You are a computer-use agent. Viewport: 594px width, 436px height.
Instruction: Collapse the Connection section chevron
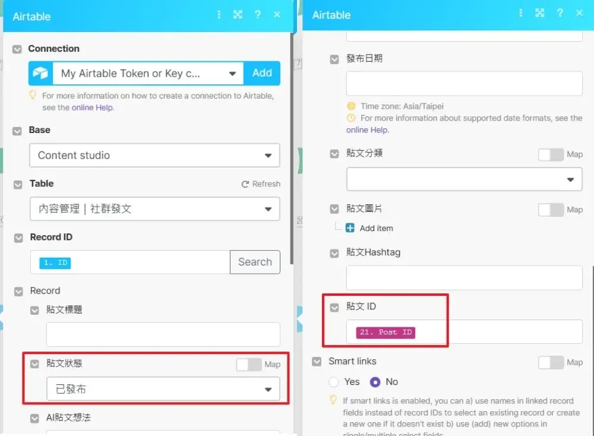tap(17, 49)
